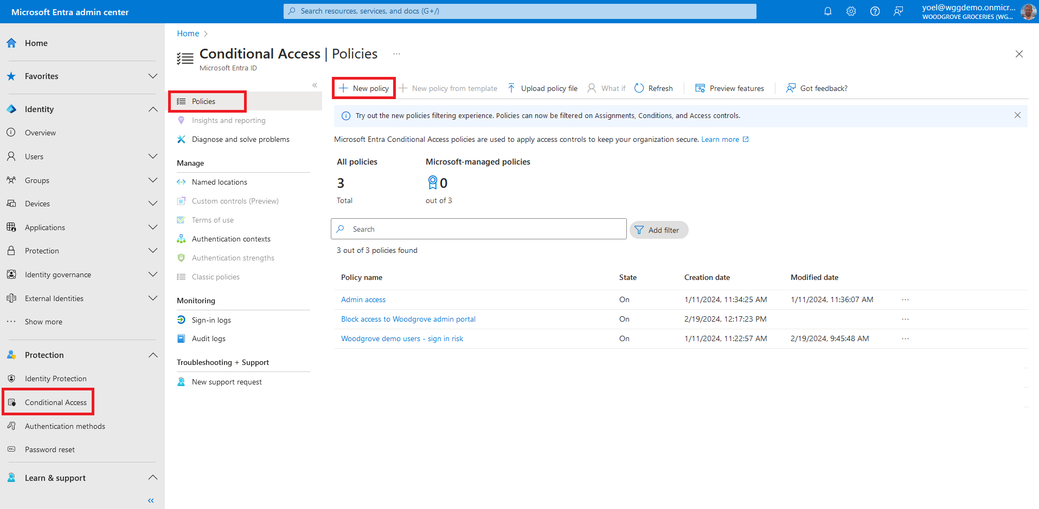This screenshot has width=1039, height=509.
Task: Collapse the left navigation sidebar
Action: [x=151, y=500]
